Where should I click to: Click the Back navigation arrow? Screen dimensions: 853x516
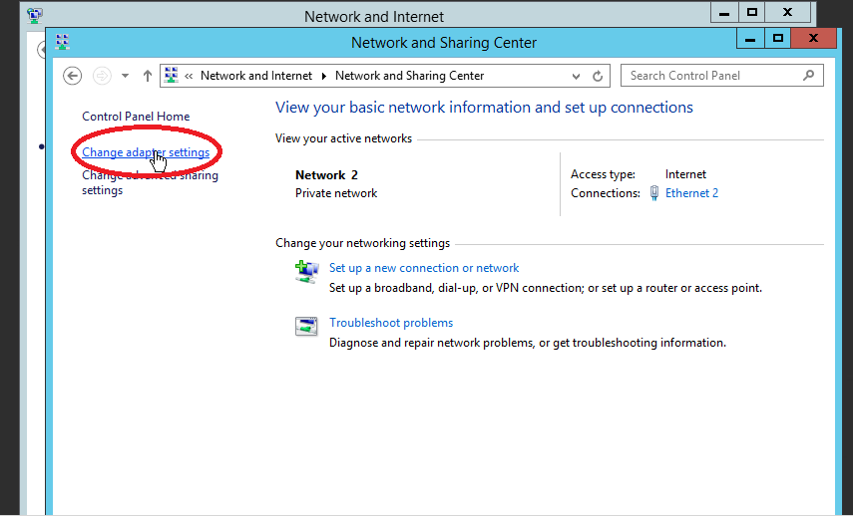point(73,76)
